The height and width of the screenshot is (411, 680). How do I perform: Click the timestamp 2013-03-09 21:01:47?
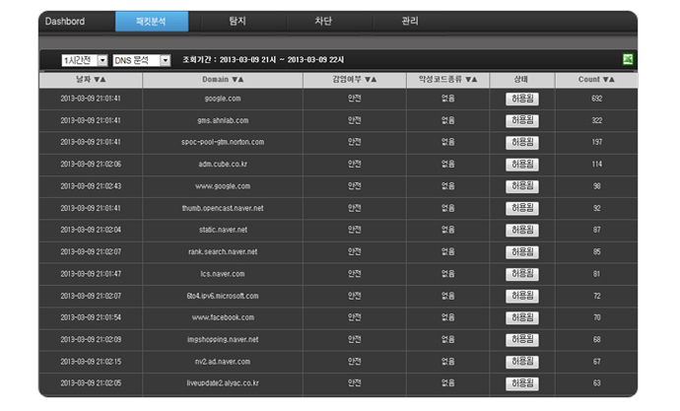click(91, 274)
